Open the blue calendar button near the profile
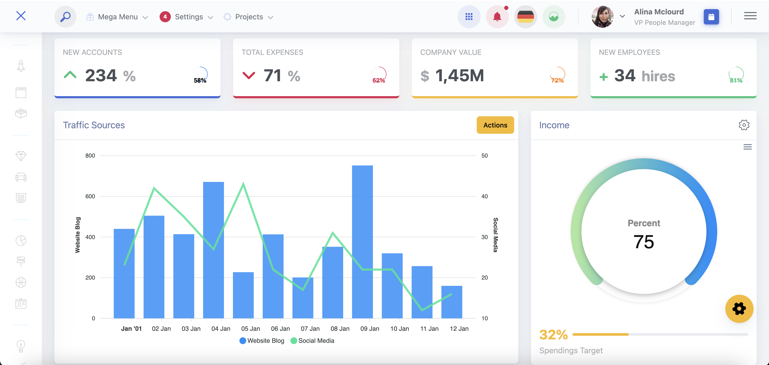The width and height of the screenshot is (769, 365). click(x=711, y=17)
